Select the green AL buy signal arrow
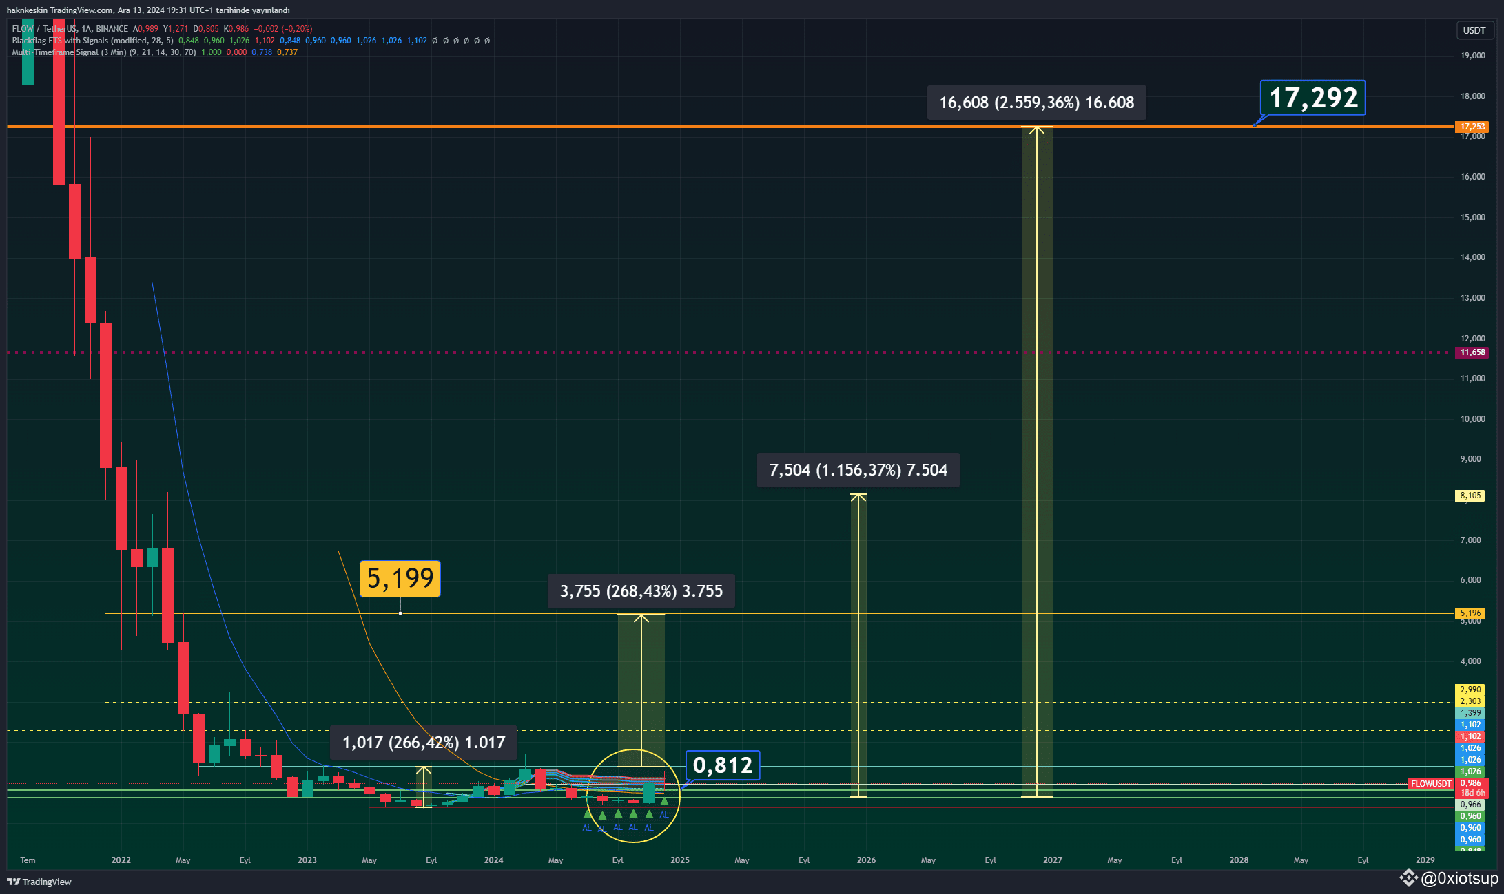Image resolution: width=1504 pixels, height=894 pixels. coord(618,814)
